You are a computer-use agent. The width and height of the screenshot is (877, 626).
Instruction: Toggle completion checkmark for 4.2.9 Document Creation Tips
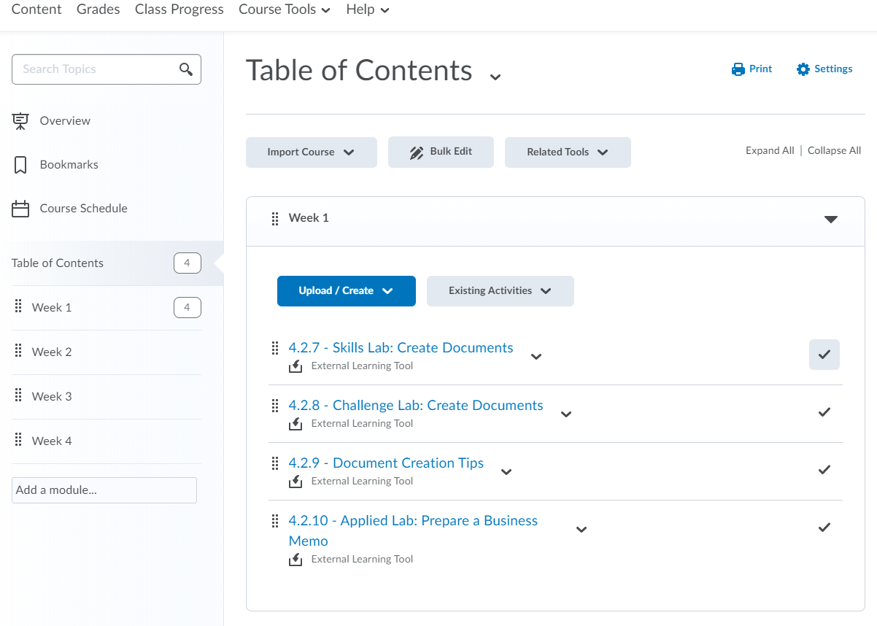coord(824,470)
